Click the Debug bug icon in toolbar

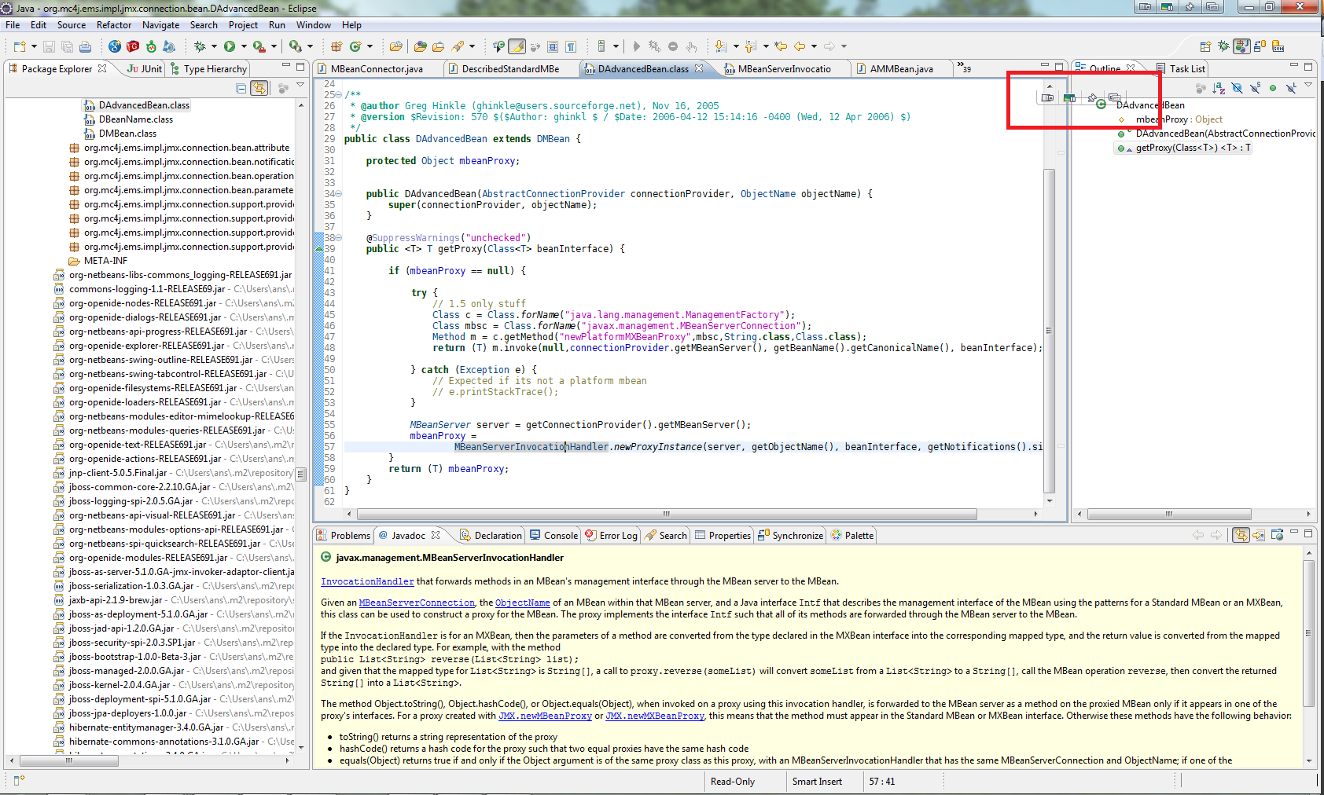[x=200, y=46]
